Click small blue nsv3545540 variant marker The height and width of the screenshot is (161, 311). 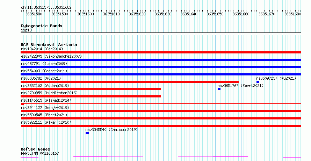(x=87, y=133)
